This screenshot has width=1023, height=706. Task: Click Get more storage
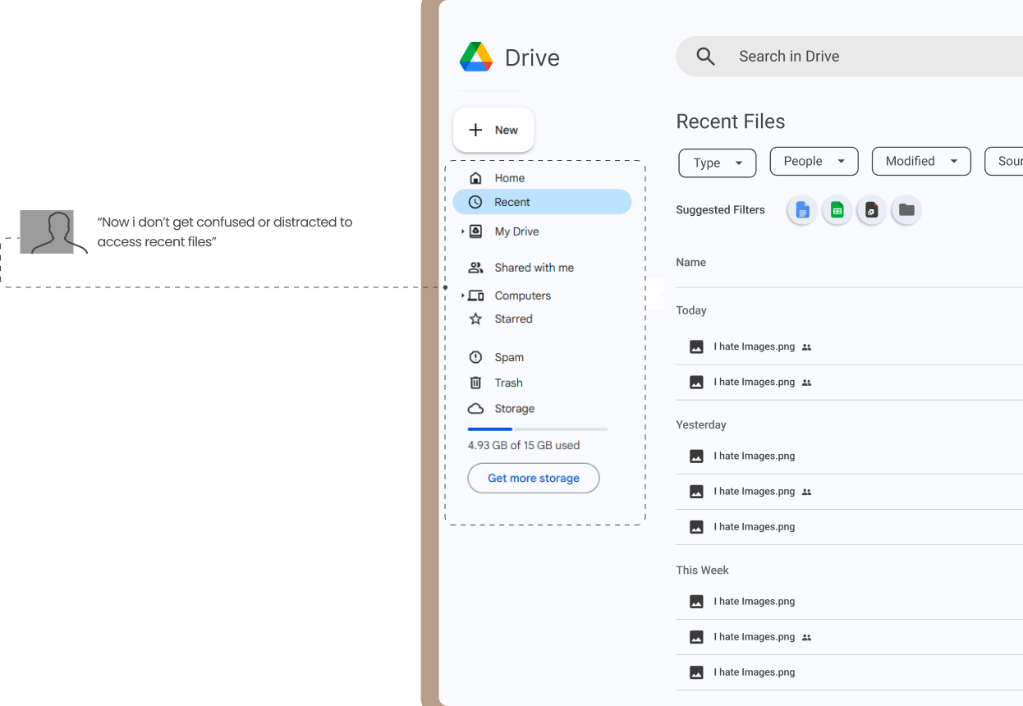(x=534, y=478)
